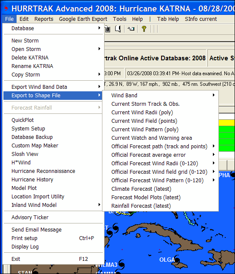This screenshot has width=235, height=274.
Task: Click Tab Help in the menu bar
Action: click(x=168, y=19)
